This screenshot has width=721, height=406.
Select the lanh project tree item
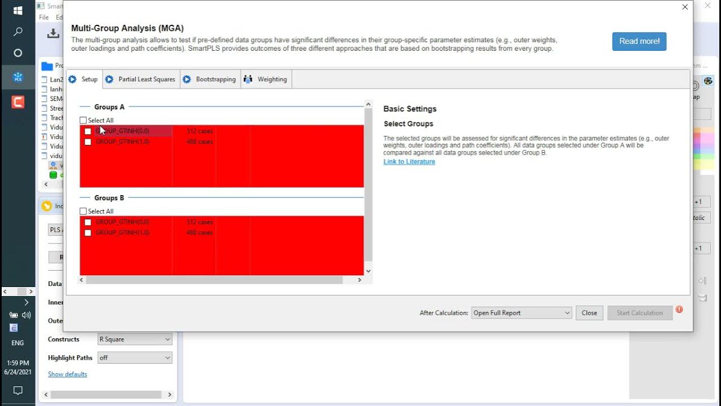54,89
